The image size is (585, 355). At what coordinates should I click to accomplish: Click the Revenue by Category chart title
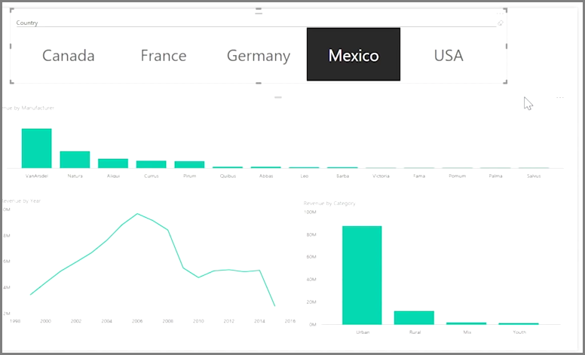coord(329,204)
